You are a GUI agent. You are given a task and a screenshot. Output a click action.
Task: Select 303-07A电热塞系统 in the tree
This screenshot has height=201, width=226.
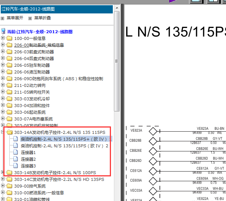[x=34, y=119]
